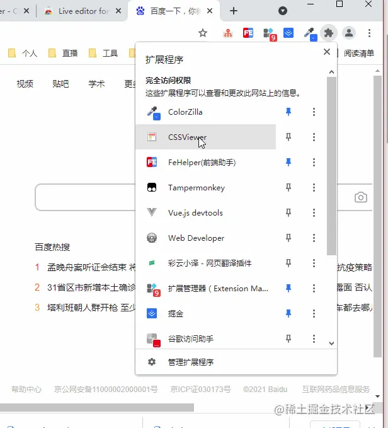This screenshot has width=388, height=428.
Task: Open Chrome's three-dot main menu
Action: (369, 33)
